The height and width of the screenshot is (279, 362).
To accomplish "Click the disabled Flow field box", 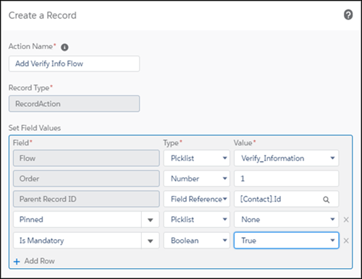I will (86, 158).
